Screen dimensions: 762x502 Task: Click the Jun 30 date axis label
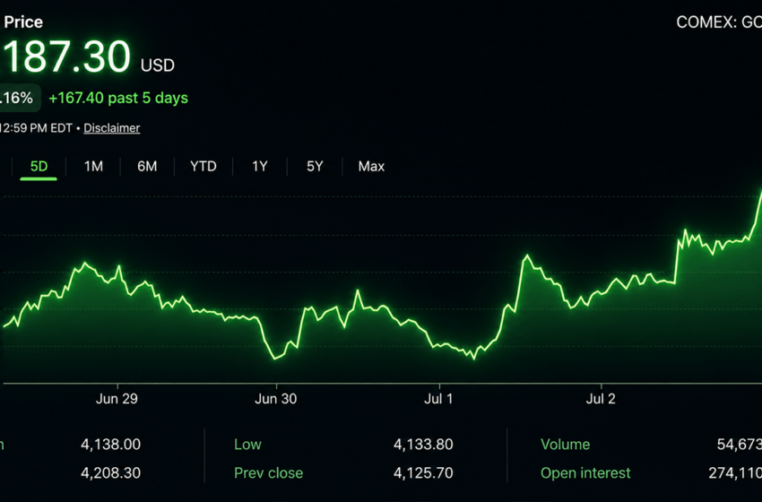pos(275,399)
